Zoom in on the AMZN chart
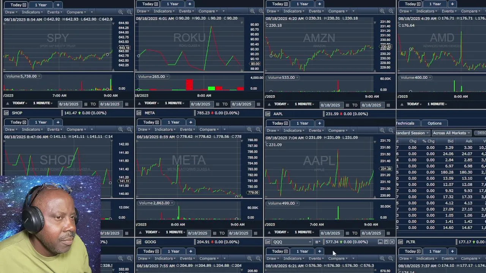The width and height of the screenshot is (486, 273). [x=382, y=11]
